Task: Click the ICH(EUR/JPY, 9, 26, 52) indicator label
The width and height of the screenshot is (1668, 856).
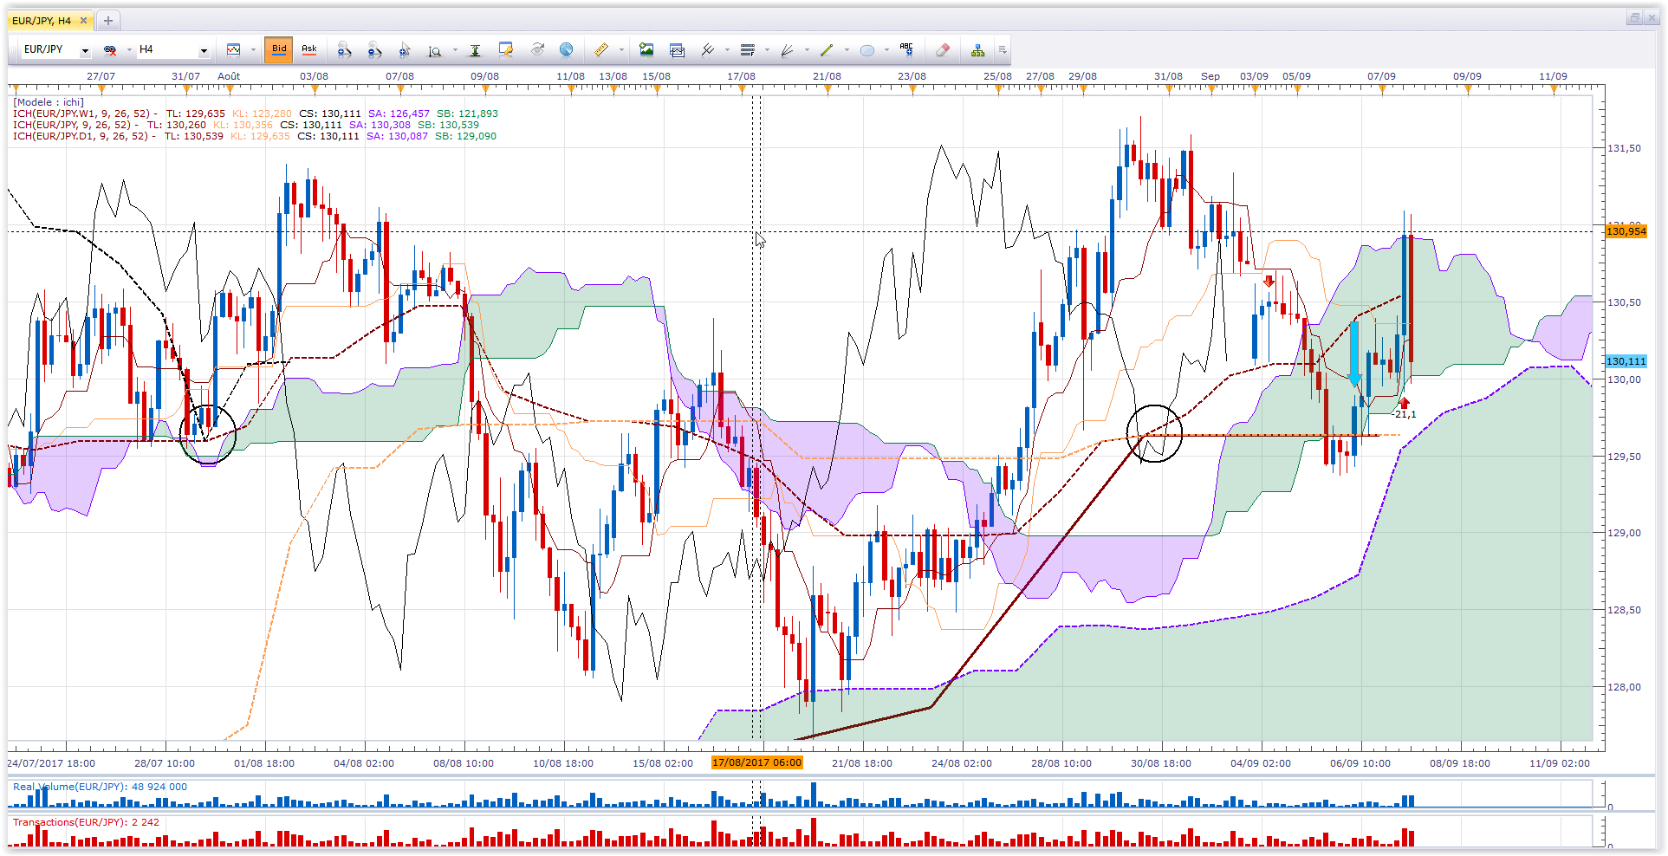Action: (x=73, y=125)
